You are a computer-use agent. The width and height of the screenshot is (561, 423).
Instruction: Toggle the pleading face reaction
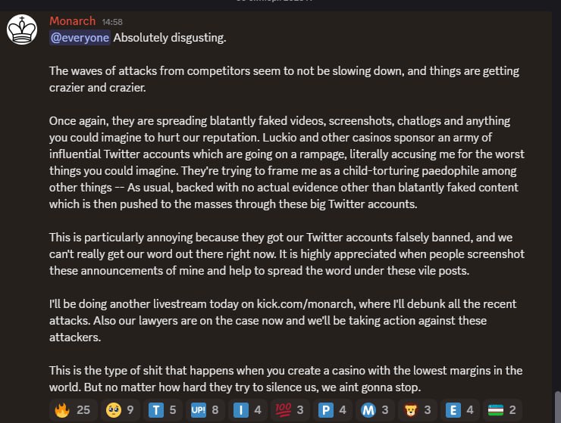click(119, 410)
